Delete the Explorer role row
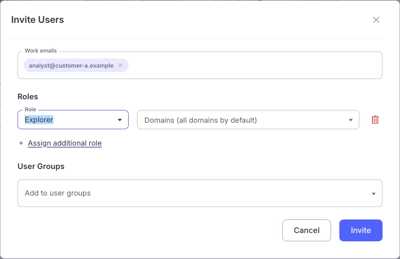Image resolution: width=400 pixels, height=259 pixels. click(375, 120)
